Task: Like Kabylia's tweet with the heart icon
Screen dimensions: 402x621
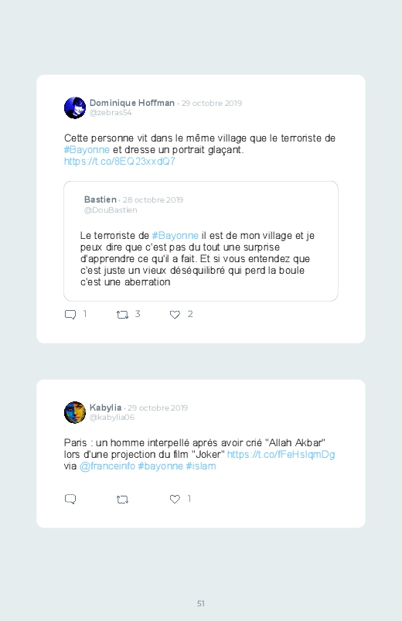Action: [x=175, y=499]
